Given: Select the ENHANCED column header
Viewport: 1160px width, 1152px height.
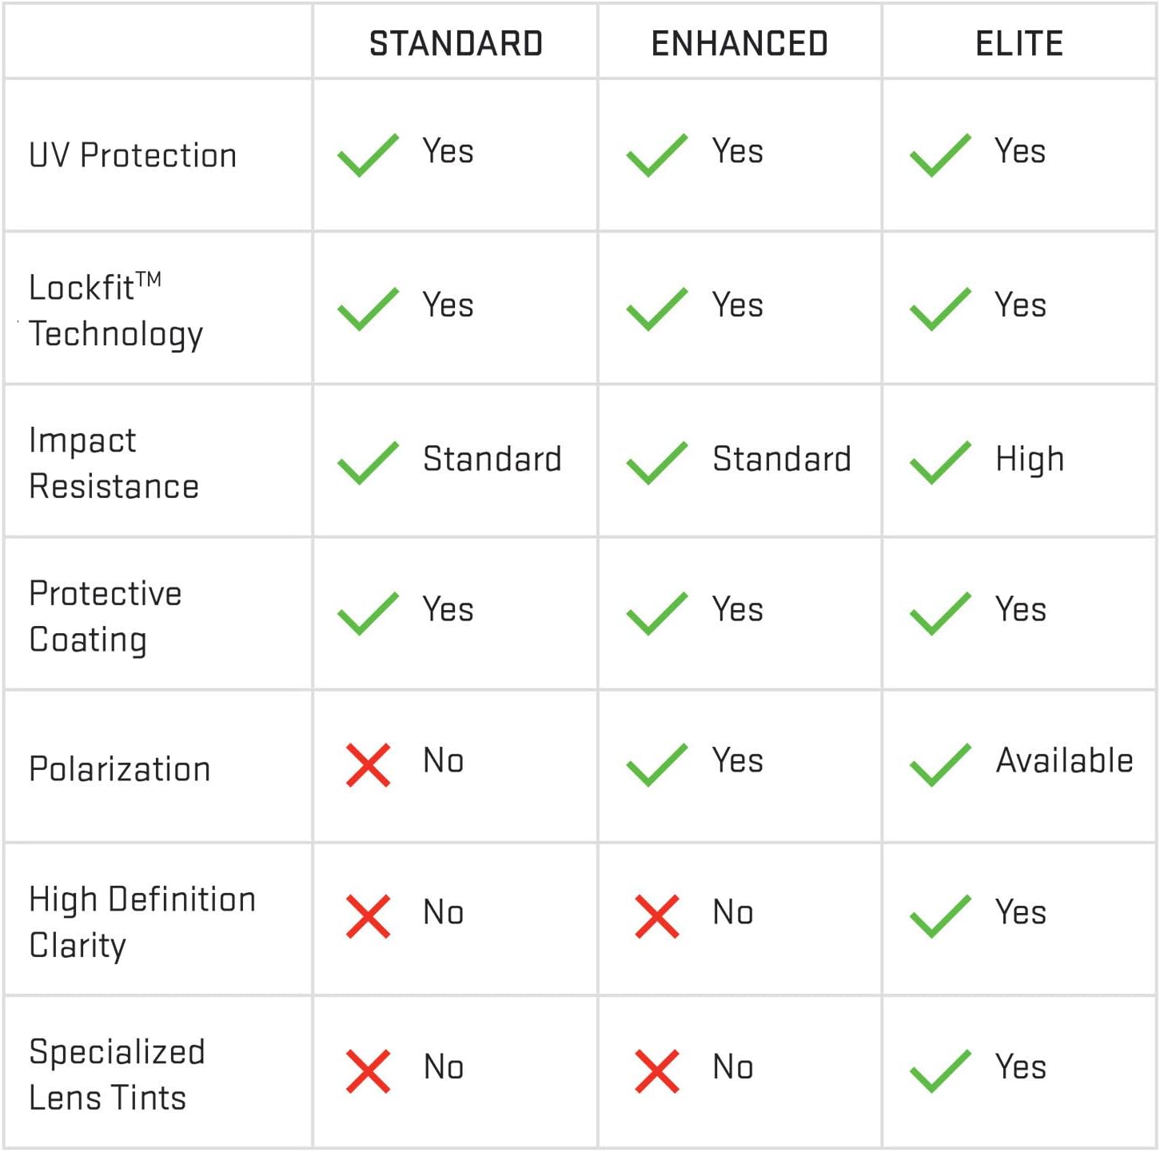Looking at the screenshot, I should pos(739,43).
